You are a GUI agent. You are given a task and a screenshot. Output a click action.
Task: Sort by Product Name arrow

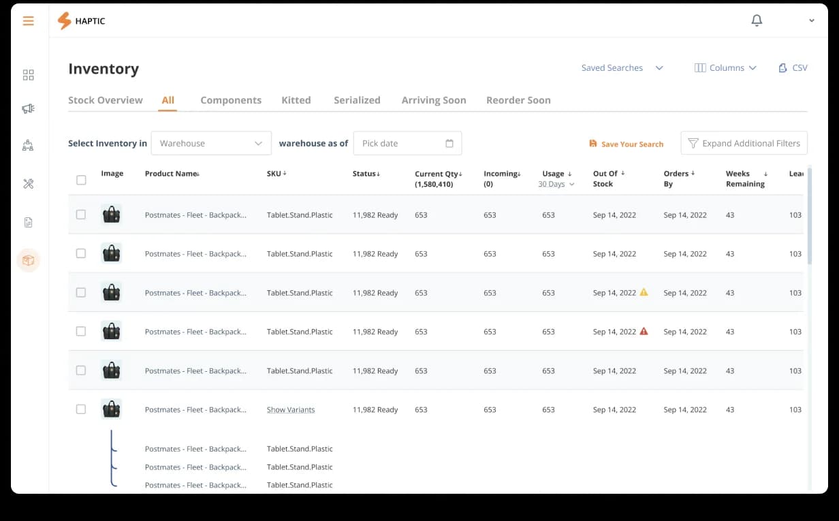click(x=197, y=174)
